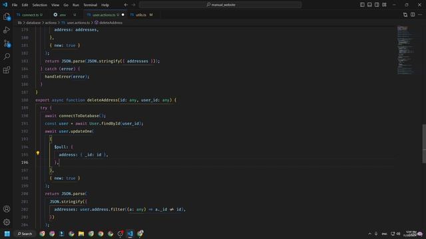This screenshot has height=239, width=426.
Task: Click line number 196 in gutter
Action: (x=25, y=162)
